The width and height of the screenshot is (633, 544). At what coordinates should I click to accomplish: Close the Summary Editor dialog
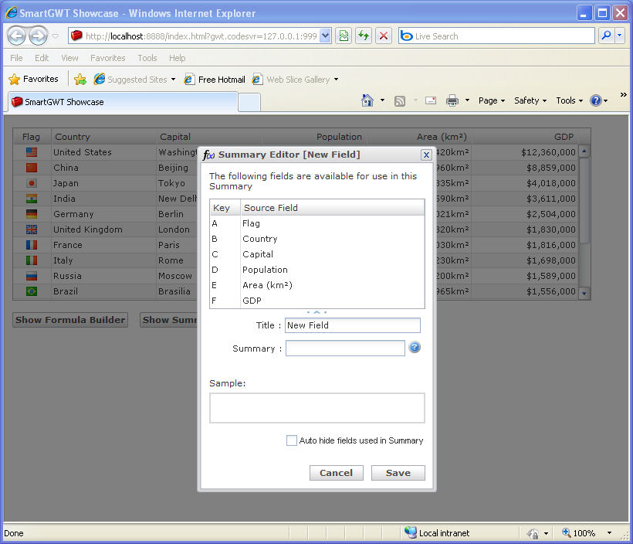click(426, 155)
